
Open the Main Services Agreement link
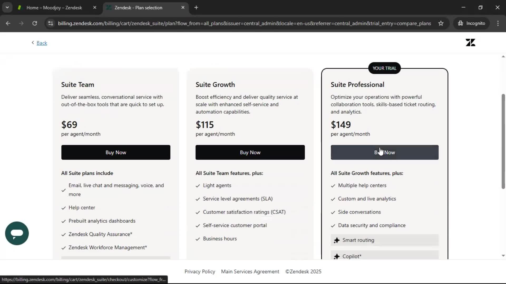[x=250, y=271]
